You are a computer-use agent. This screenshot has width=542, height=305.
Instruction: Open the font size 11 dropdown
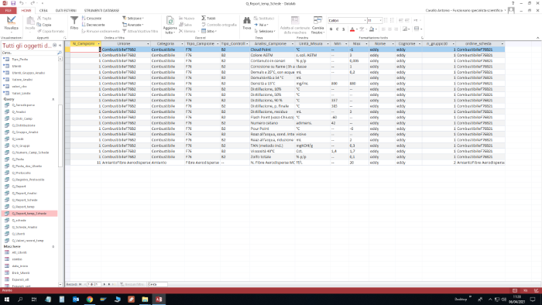(381, 21)
